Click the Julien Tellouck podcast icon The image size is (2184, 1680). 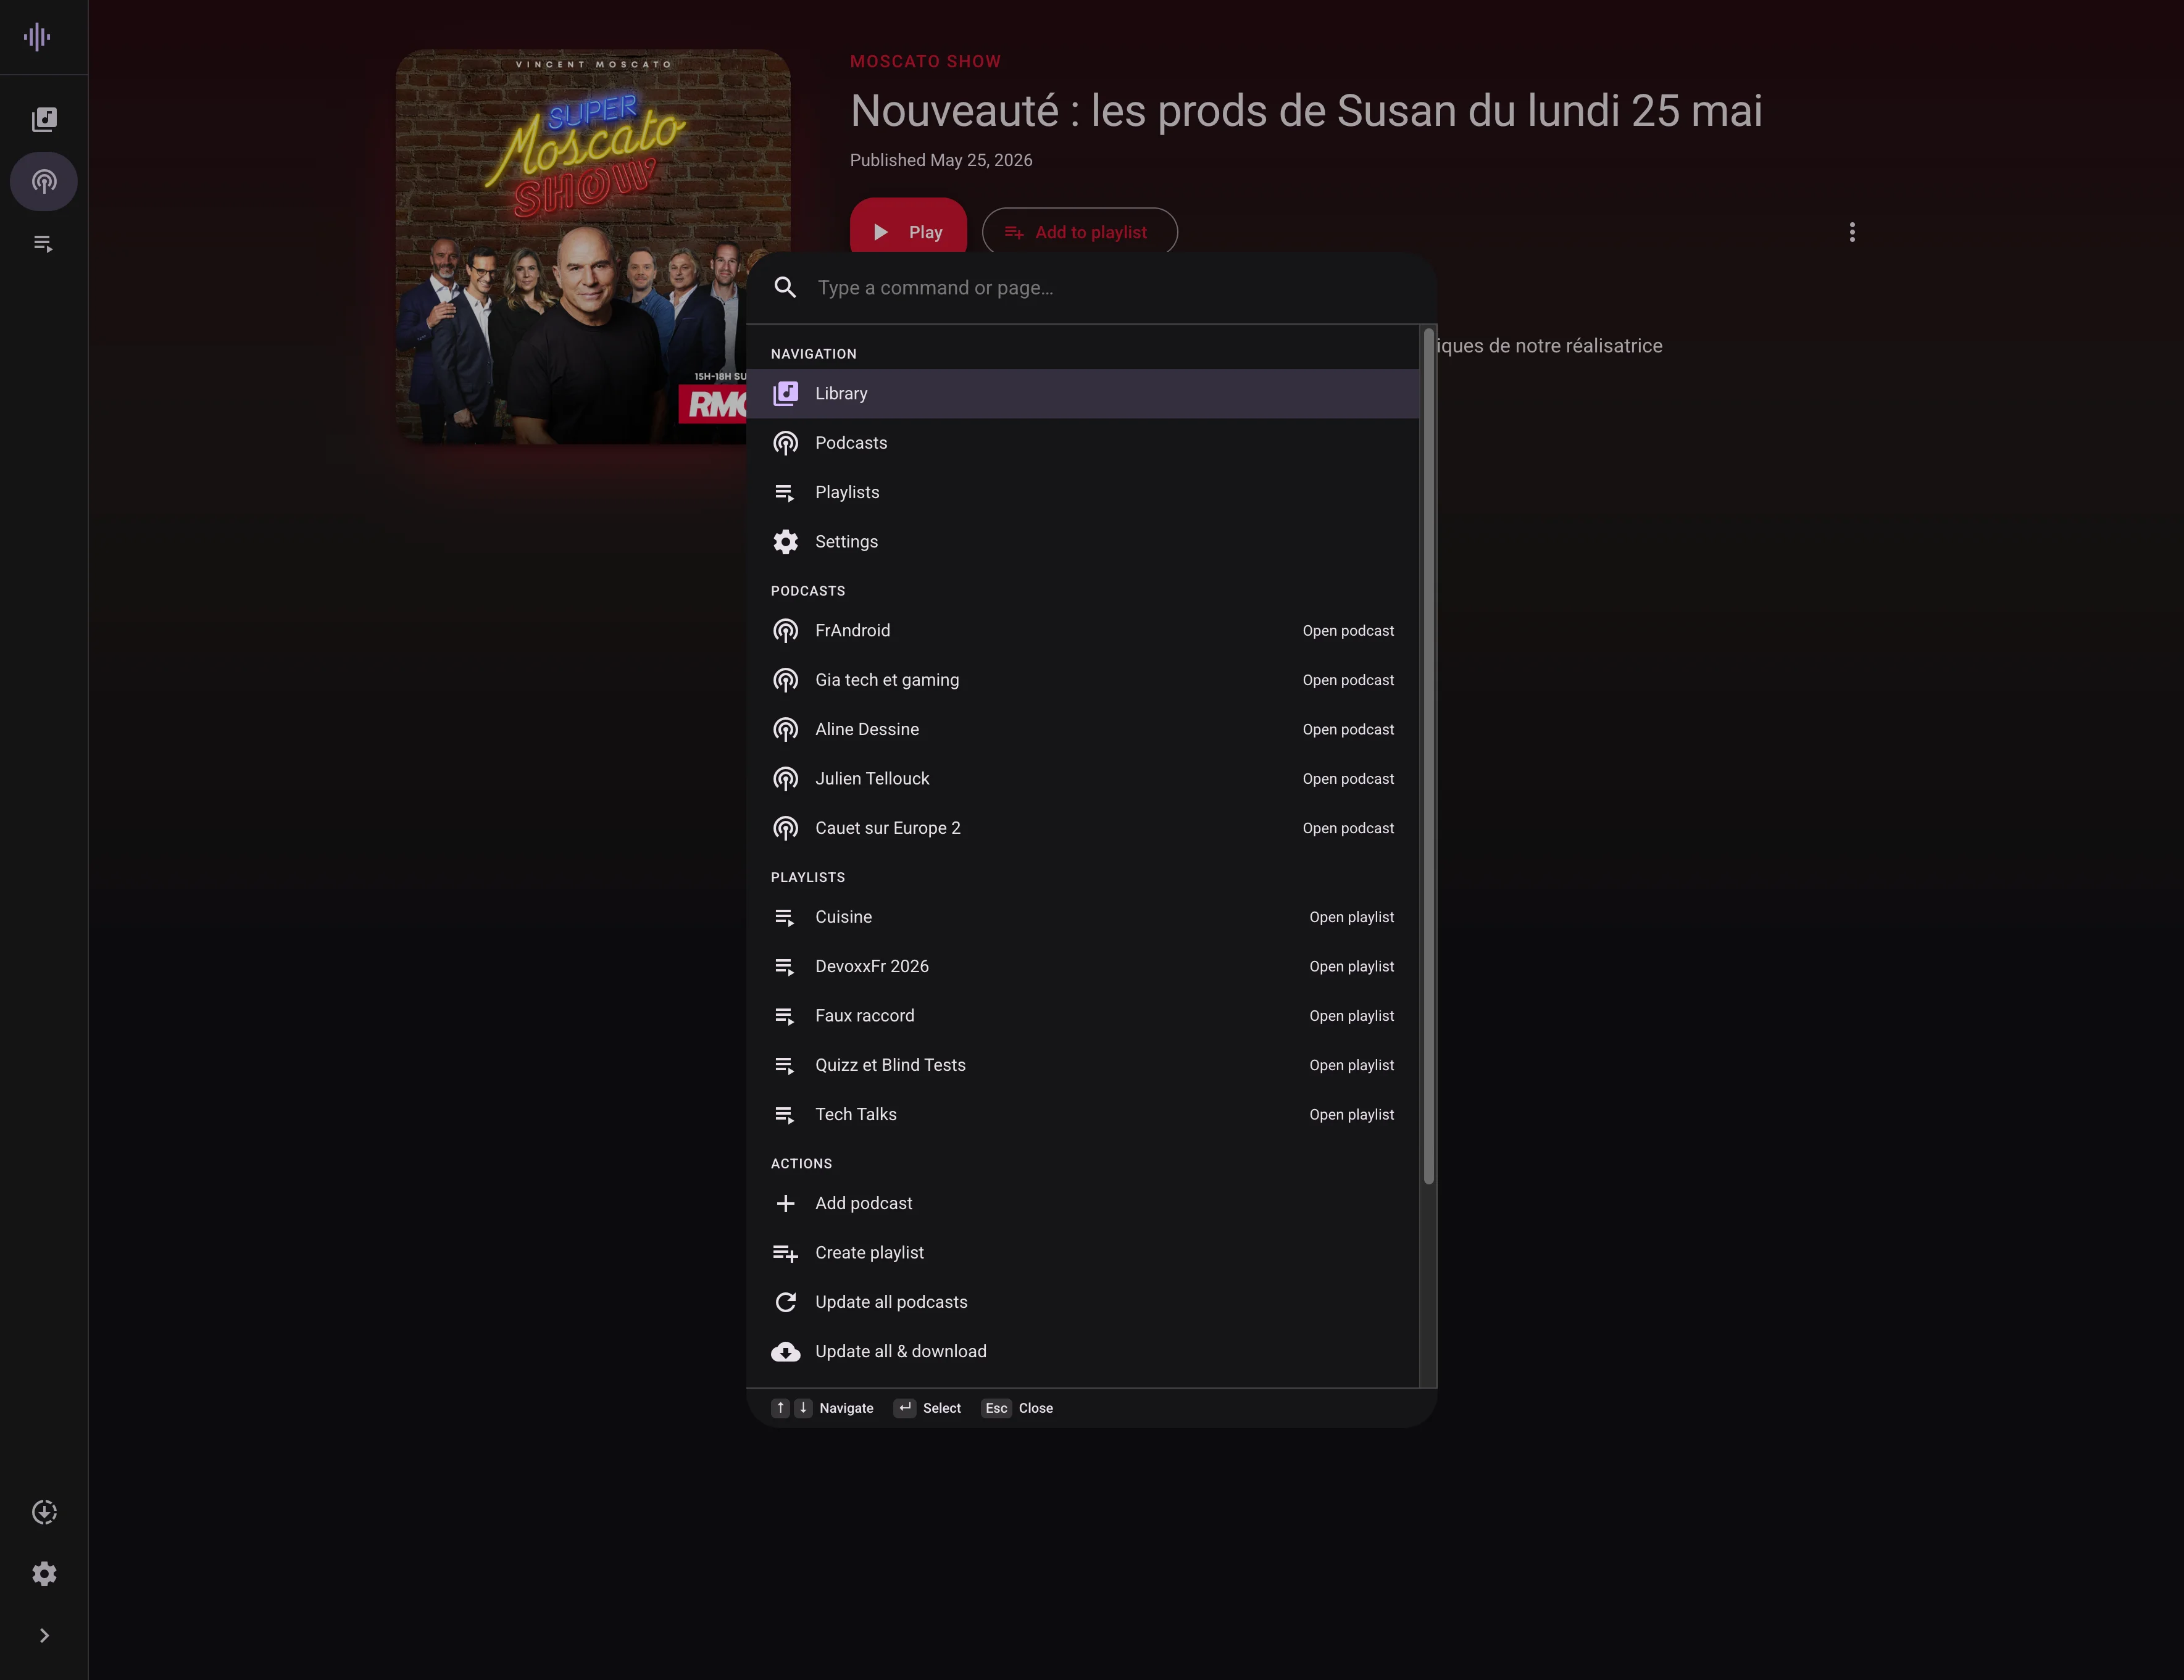click(x=786, y=779)
